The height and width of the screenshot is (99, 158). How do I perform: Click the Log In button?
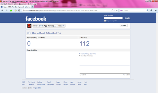click(127, 18)
